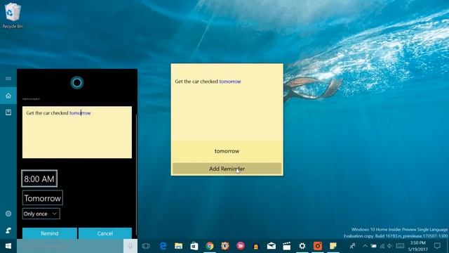Open the Only once repeat dropdown
The height and width of the screenshot is (253, 449).
pyautogui.click(x=41, y=214)
